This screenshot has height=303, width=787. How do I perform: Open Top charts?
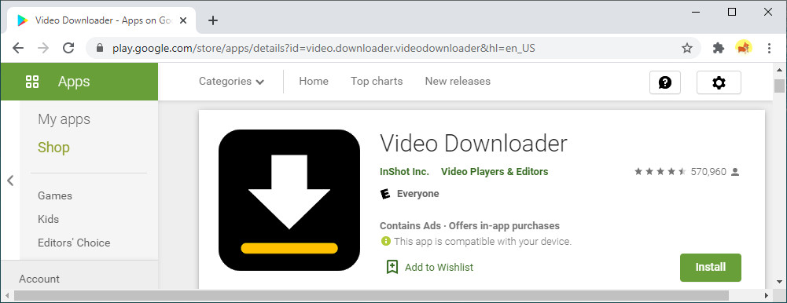(377, 81)
